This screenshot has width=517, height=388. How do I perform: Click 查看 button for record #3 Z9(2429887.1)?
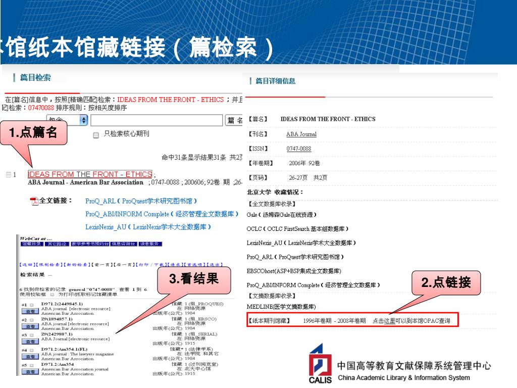[30, 342]
